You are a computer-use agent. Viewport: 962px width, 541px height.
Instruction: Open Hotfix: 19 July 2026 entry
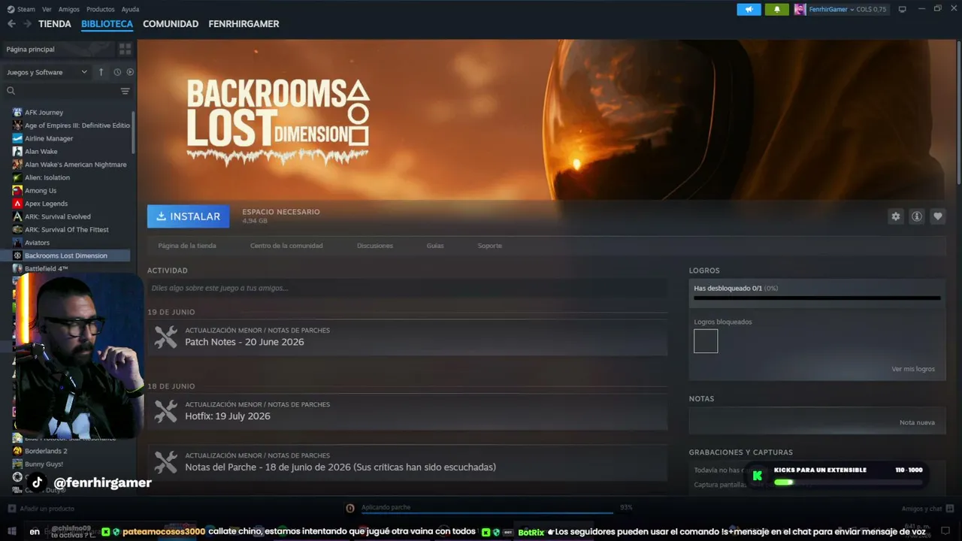coord(407,412)
